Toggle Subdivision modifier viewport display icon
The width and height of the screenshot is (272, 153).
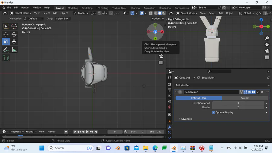coord(249,92)
